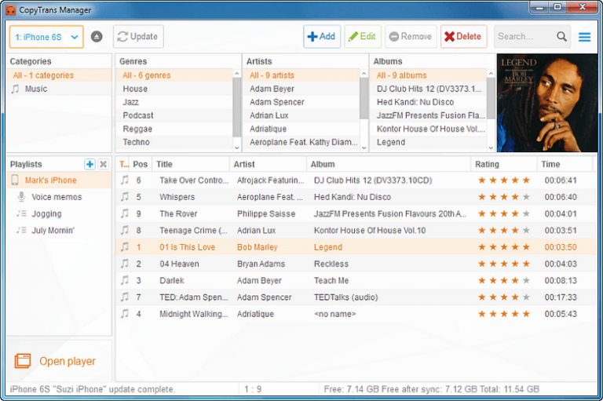Select the Reggae genre
Viewport: 603px width, 401px height.
click(x=174, y=129)
